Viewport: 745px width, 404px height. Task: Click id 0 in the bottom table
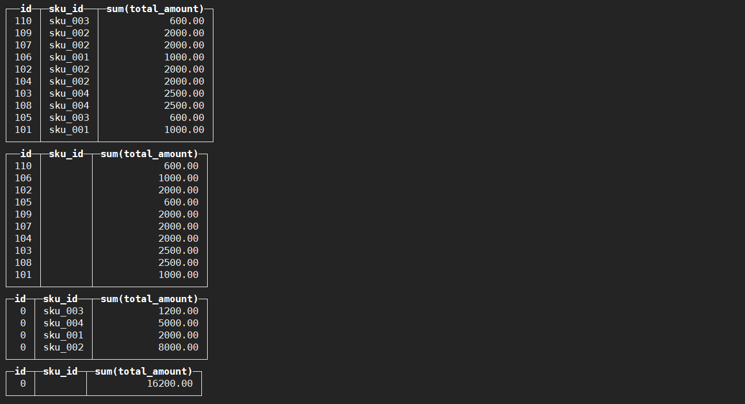point(23,383)
